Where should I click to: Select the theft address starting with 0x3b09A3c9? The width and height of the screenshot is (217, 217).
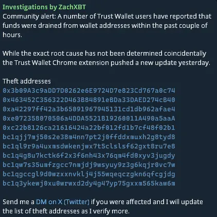[89, 91]
